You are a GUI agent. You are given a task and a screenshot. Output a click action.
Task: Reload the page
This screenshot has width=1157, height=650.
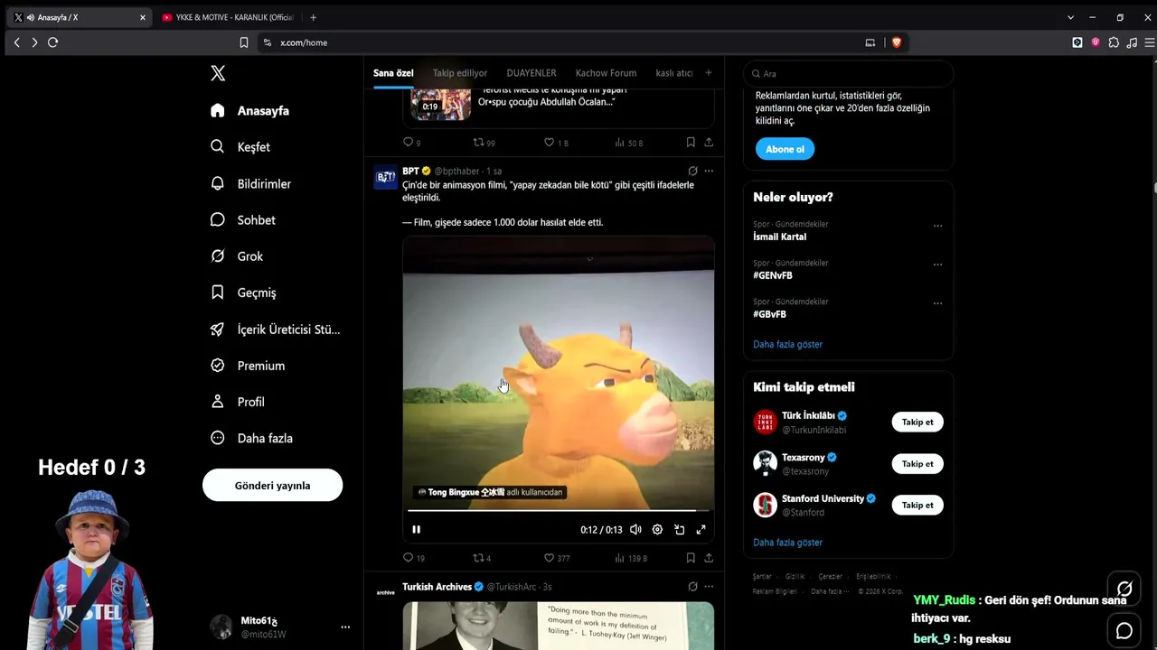click(x=52, y=42)
